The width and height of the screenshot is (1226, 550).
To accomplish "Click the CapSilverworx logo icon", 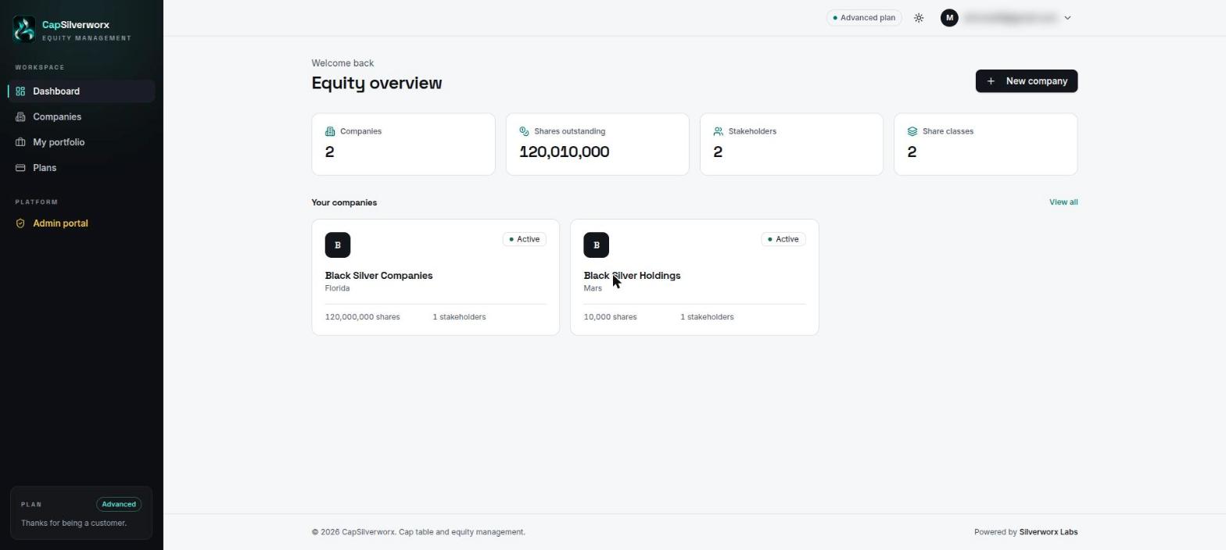I will tap(24, 29).
